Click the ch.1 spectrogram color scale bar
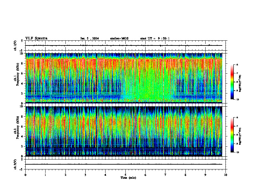Screen dimensions: 254x196 [232, 82]
